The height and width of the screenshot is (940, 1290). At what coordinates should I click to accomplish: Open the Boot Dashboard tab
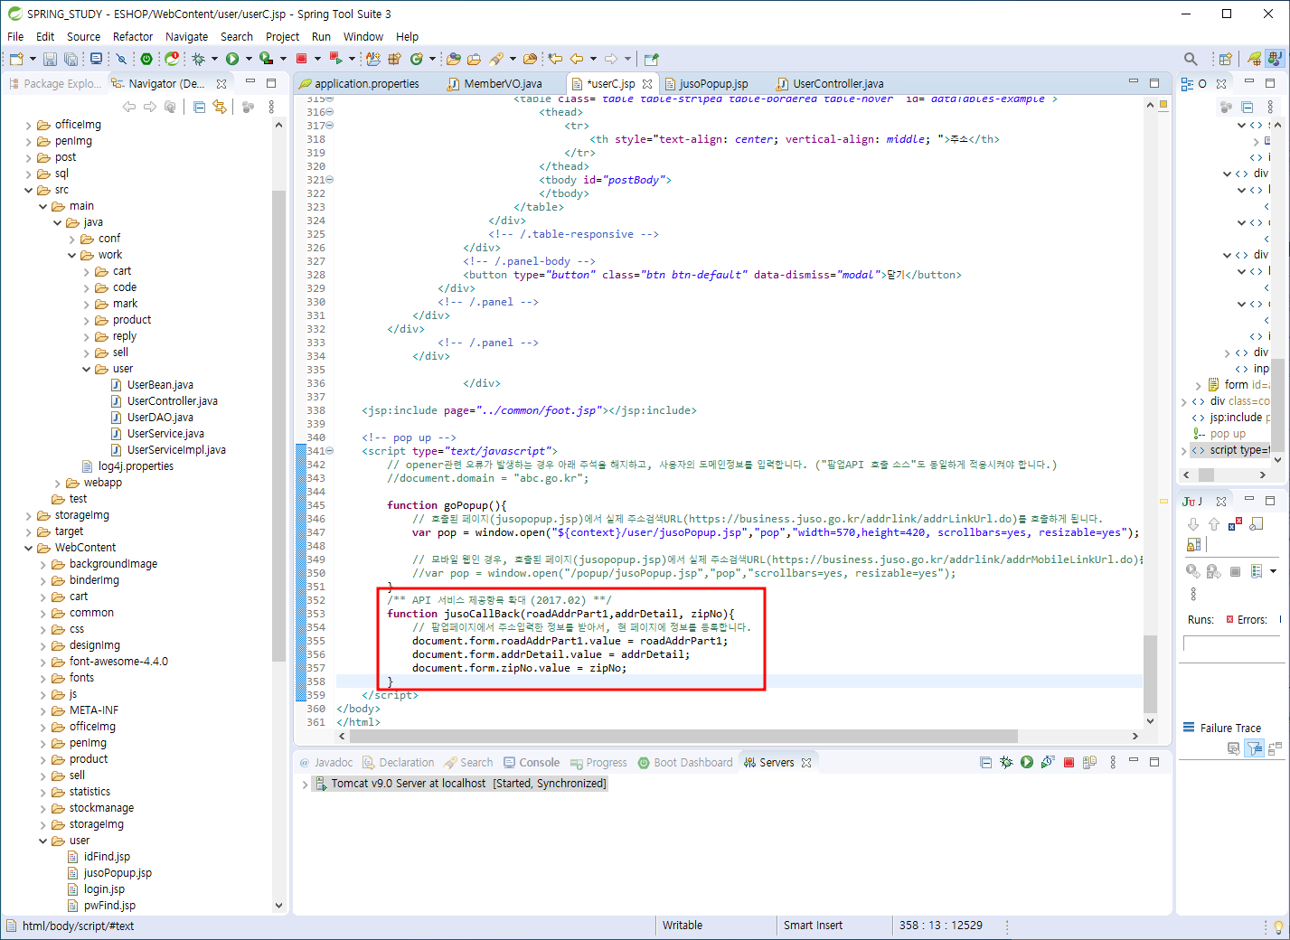coord(685,762)
